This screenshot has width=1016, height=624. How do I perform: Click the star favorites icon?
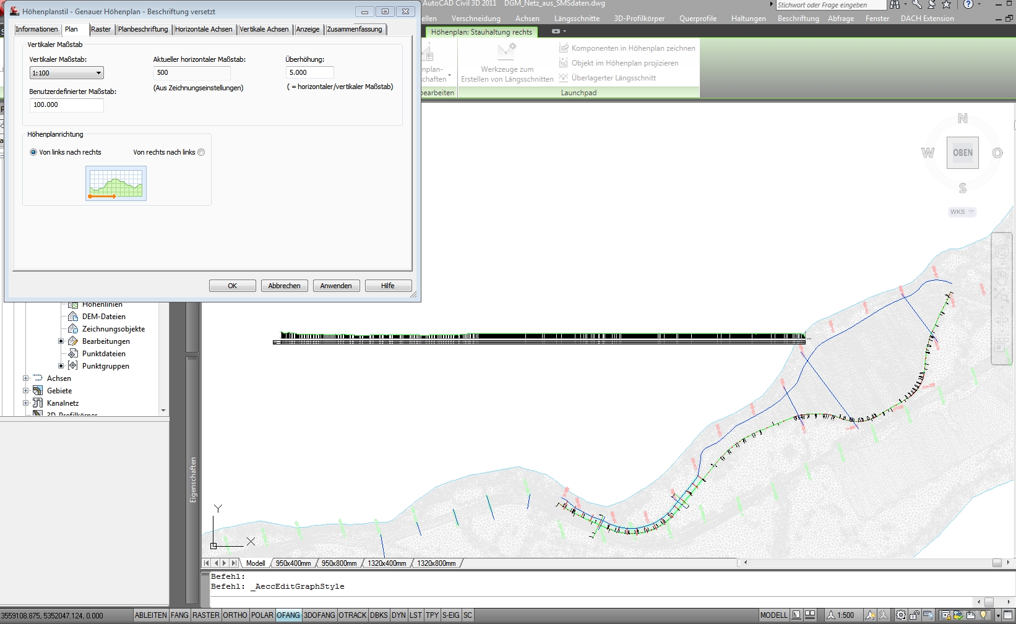[x=947, y=4]
